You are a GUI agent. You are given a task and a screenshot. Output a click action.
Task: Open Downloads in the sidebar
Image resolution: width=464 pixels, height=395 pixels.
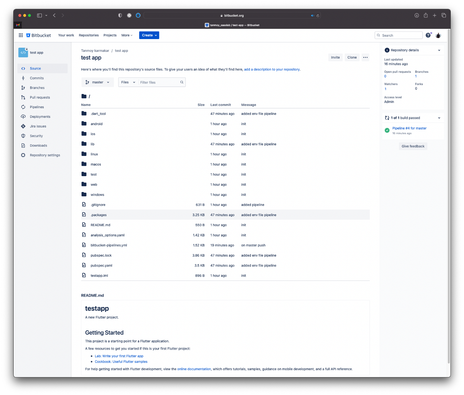[x=38, y=145]
